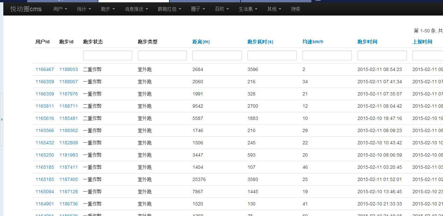Open the 消息推送 dropdown menu
The image size is (443, 216).
pyautogui.click(x=136, y=9)
